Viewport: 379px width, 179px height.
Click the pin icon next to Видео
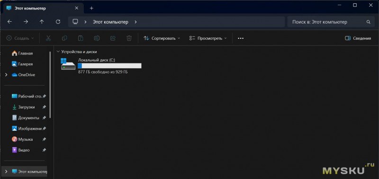tap(44, 150)
